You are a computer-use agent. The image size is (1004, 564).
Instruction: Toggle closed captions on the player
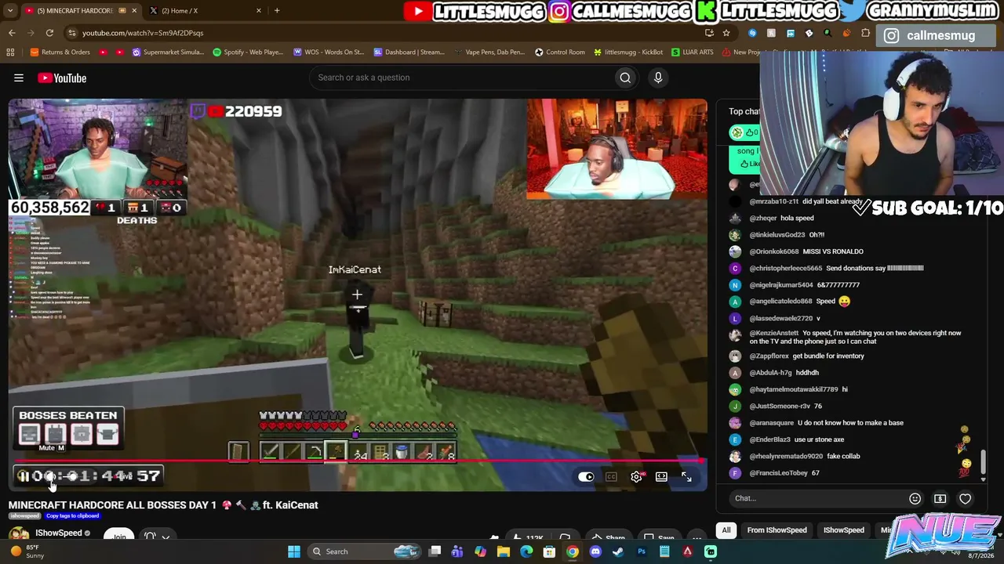coord(611,476)
